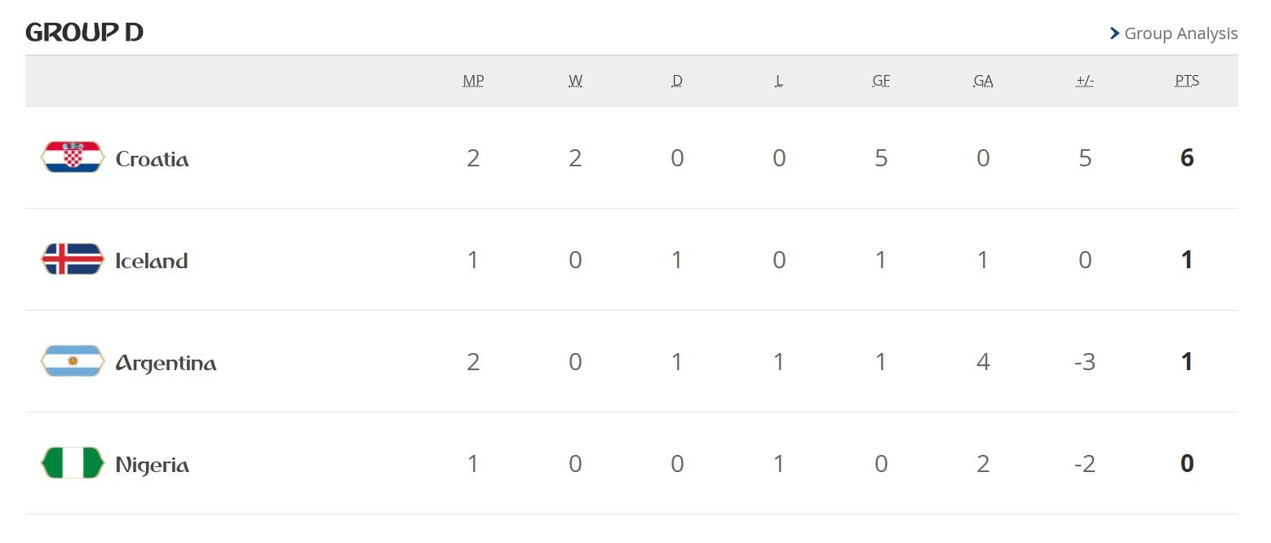The width and height of the screenshot is (1271, 543).
Task: Click the MP column header
Action: [x=473, y=81]
